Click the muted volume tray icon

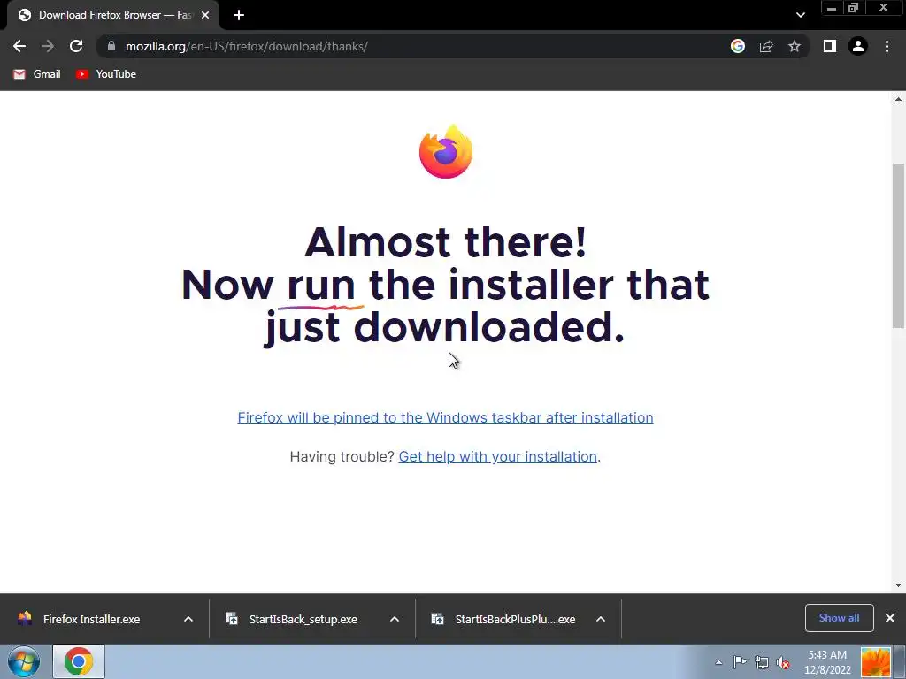[783, 662]
